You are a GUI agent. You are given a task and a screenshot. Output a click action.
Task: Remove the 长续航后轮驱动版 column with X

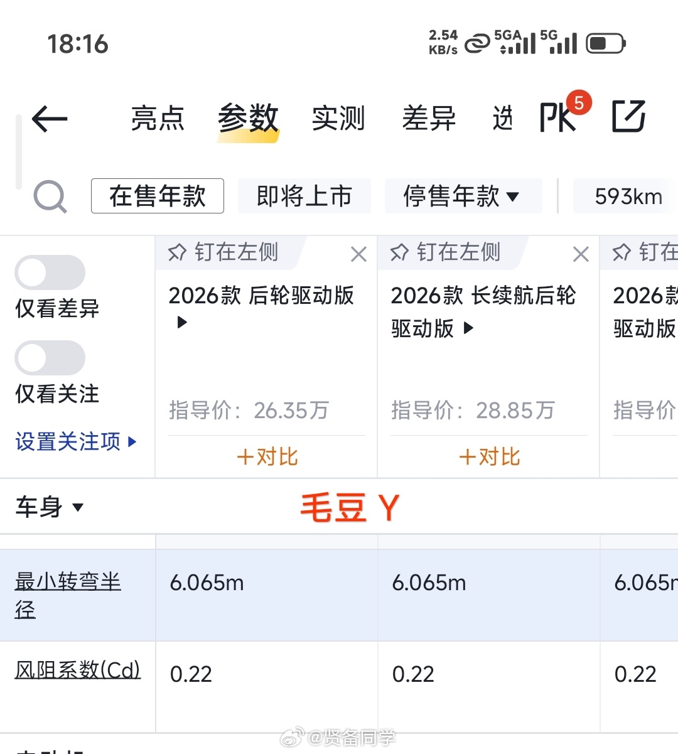click(581, 254)
